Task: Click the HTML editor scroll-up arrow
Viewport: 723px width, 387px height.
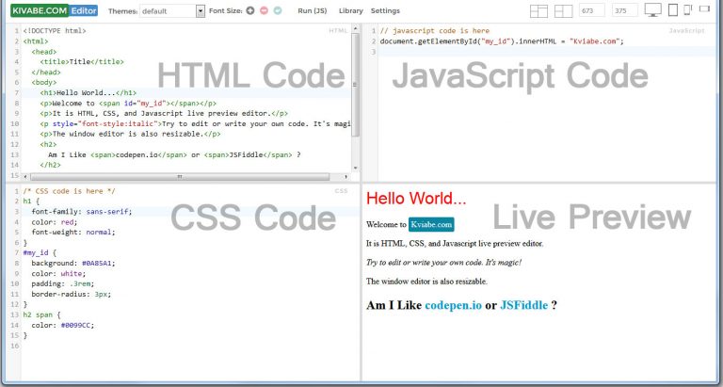Action: [355, 28]
